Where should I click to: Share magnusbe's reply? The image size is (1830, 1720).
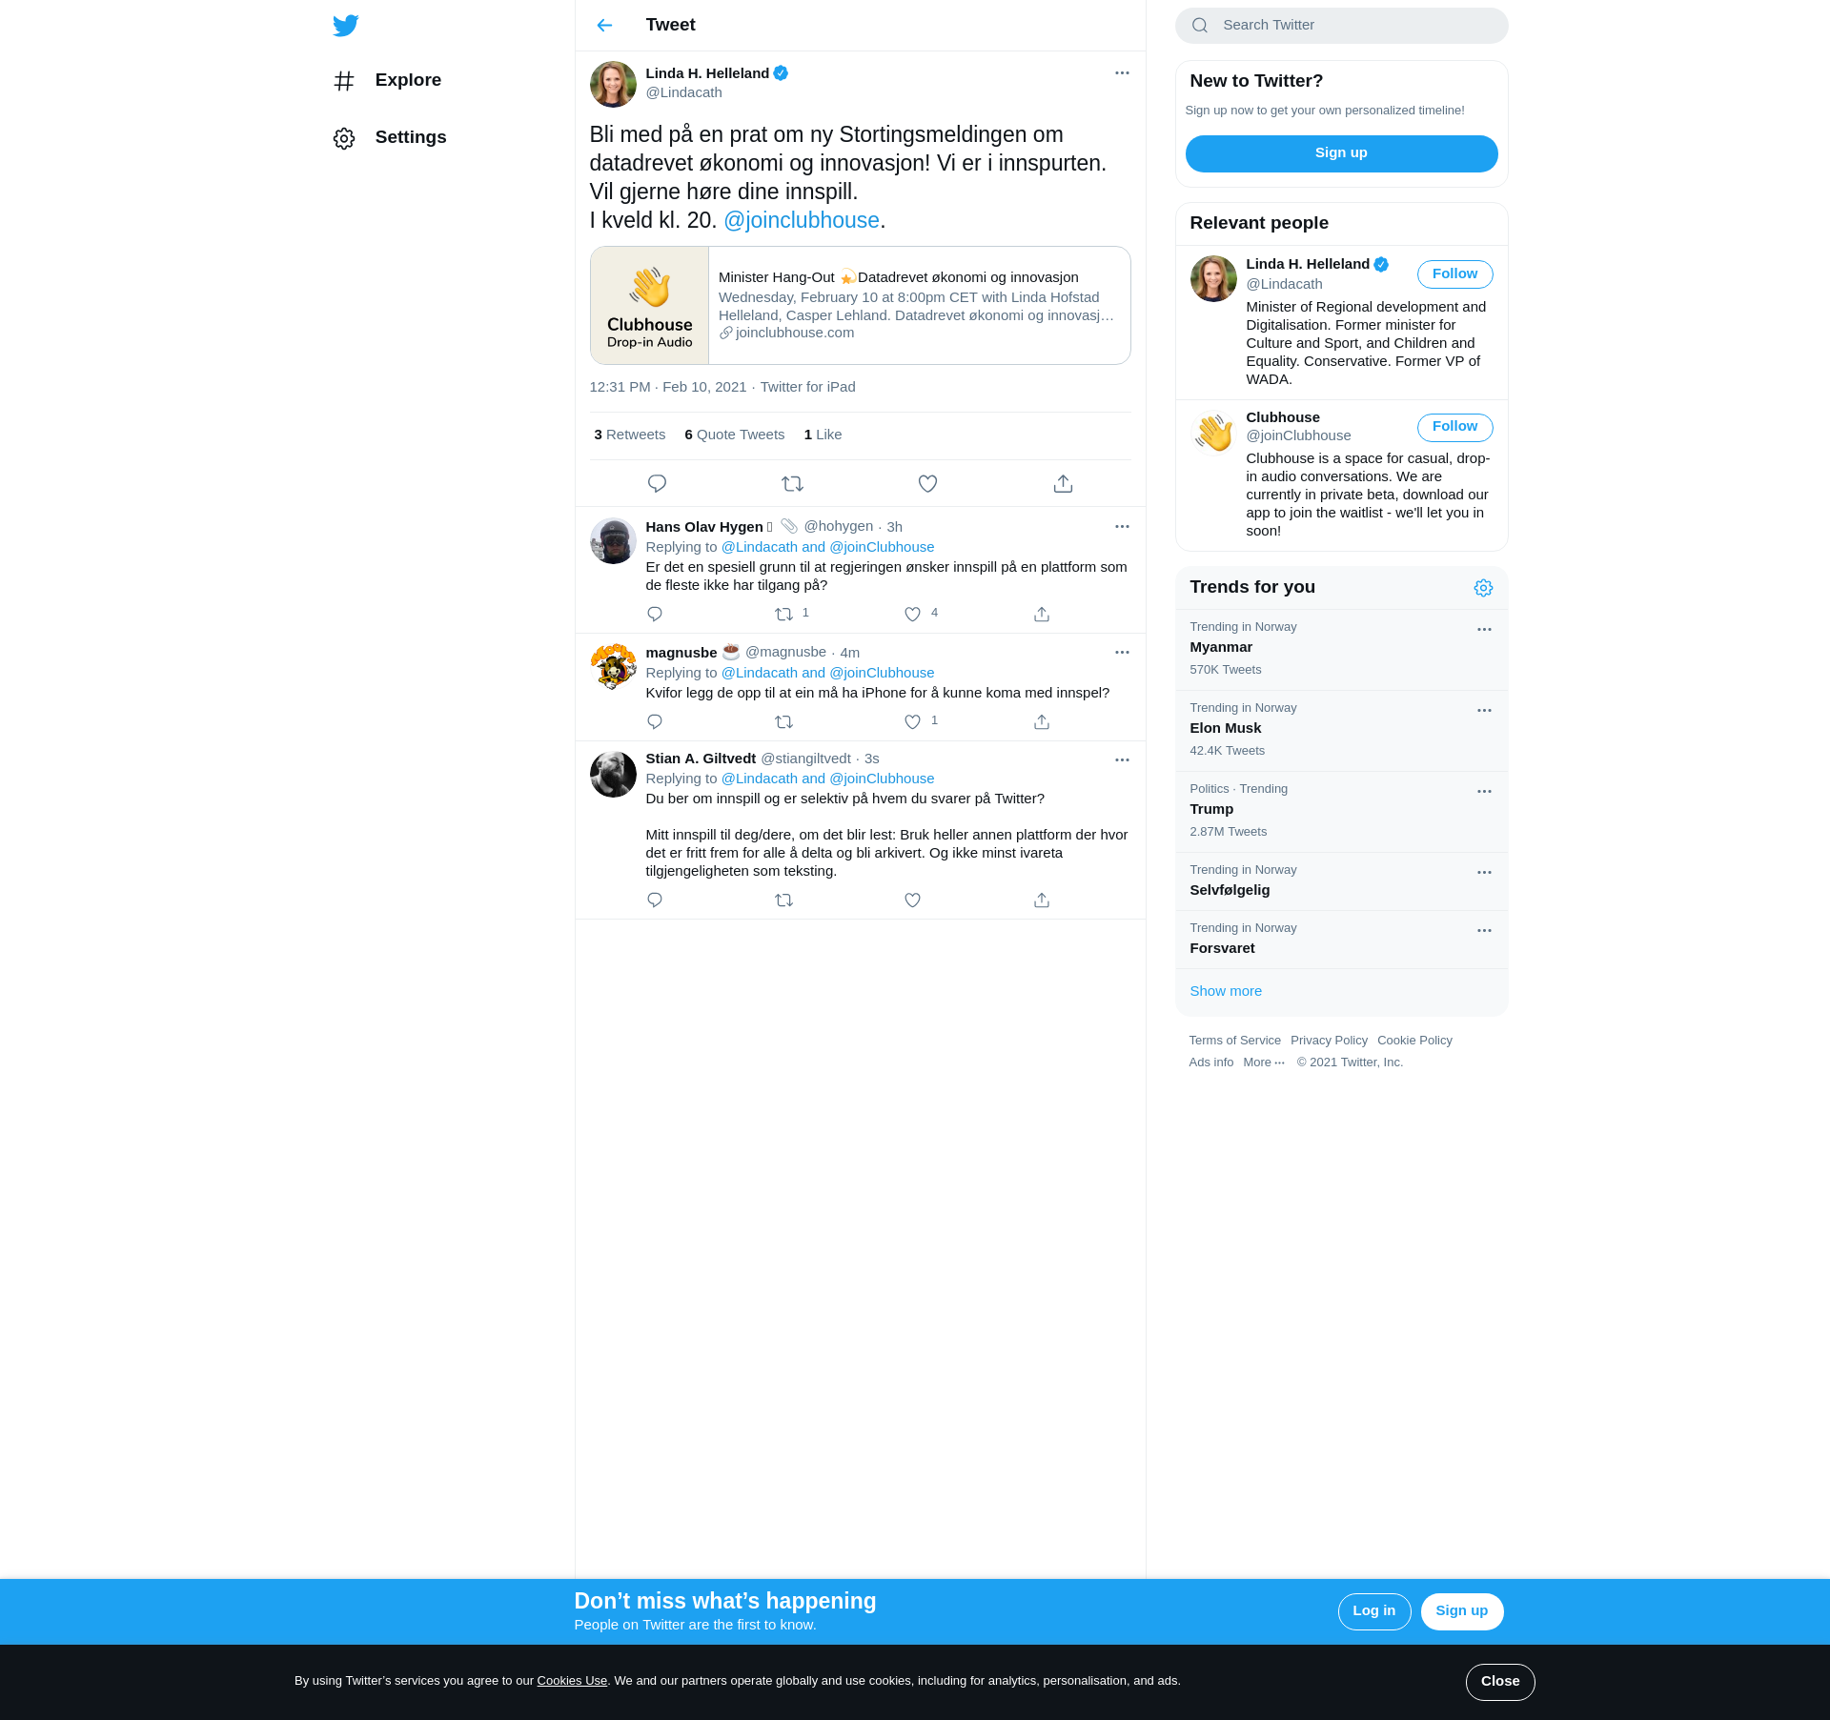coord(1042,721)
